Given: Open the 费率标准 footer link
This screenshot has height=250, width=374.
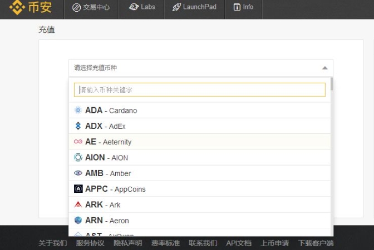Looking at the screenshot, I should tap(165, 243).
